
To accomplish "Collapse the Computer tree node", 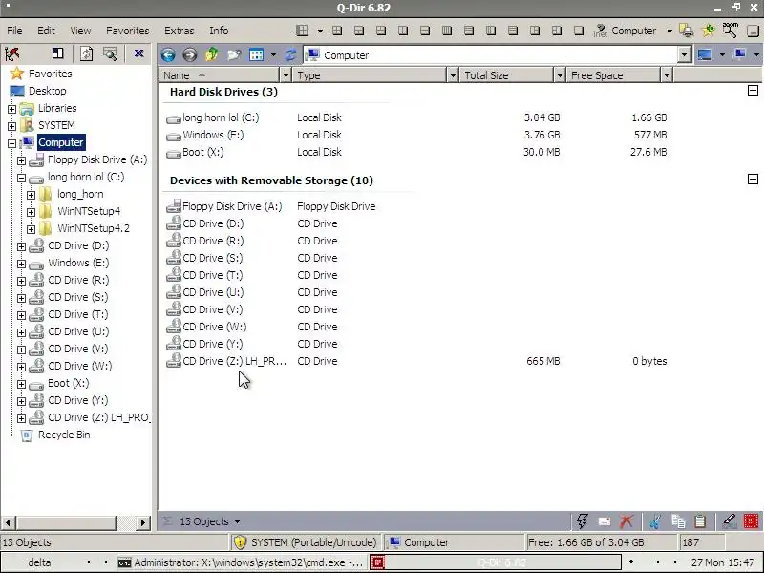I will point(12,143).
